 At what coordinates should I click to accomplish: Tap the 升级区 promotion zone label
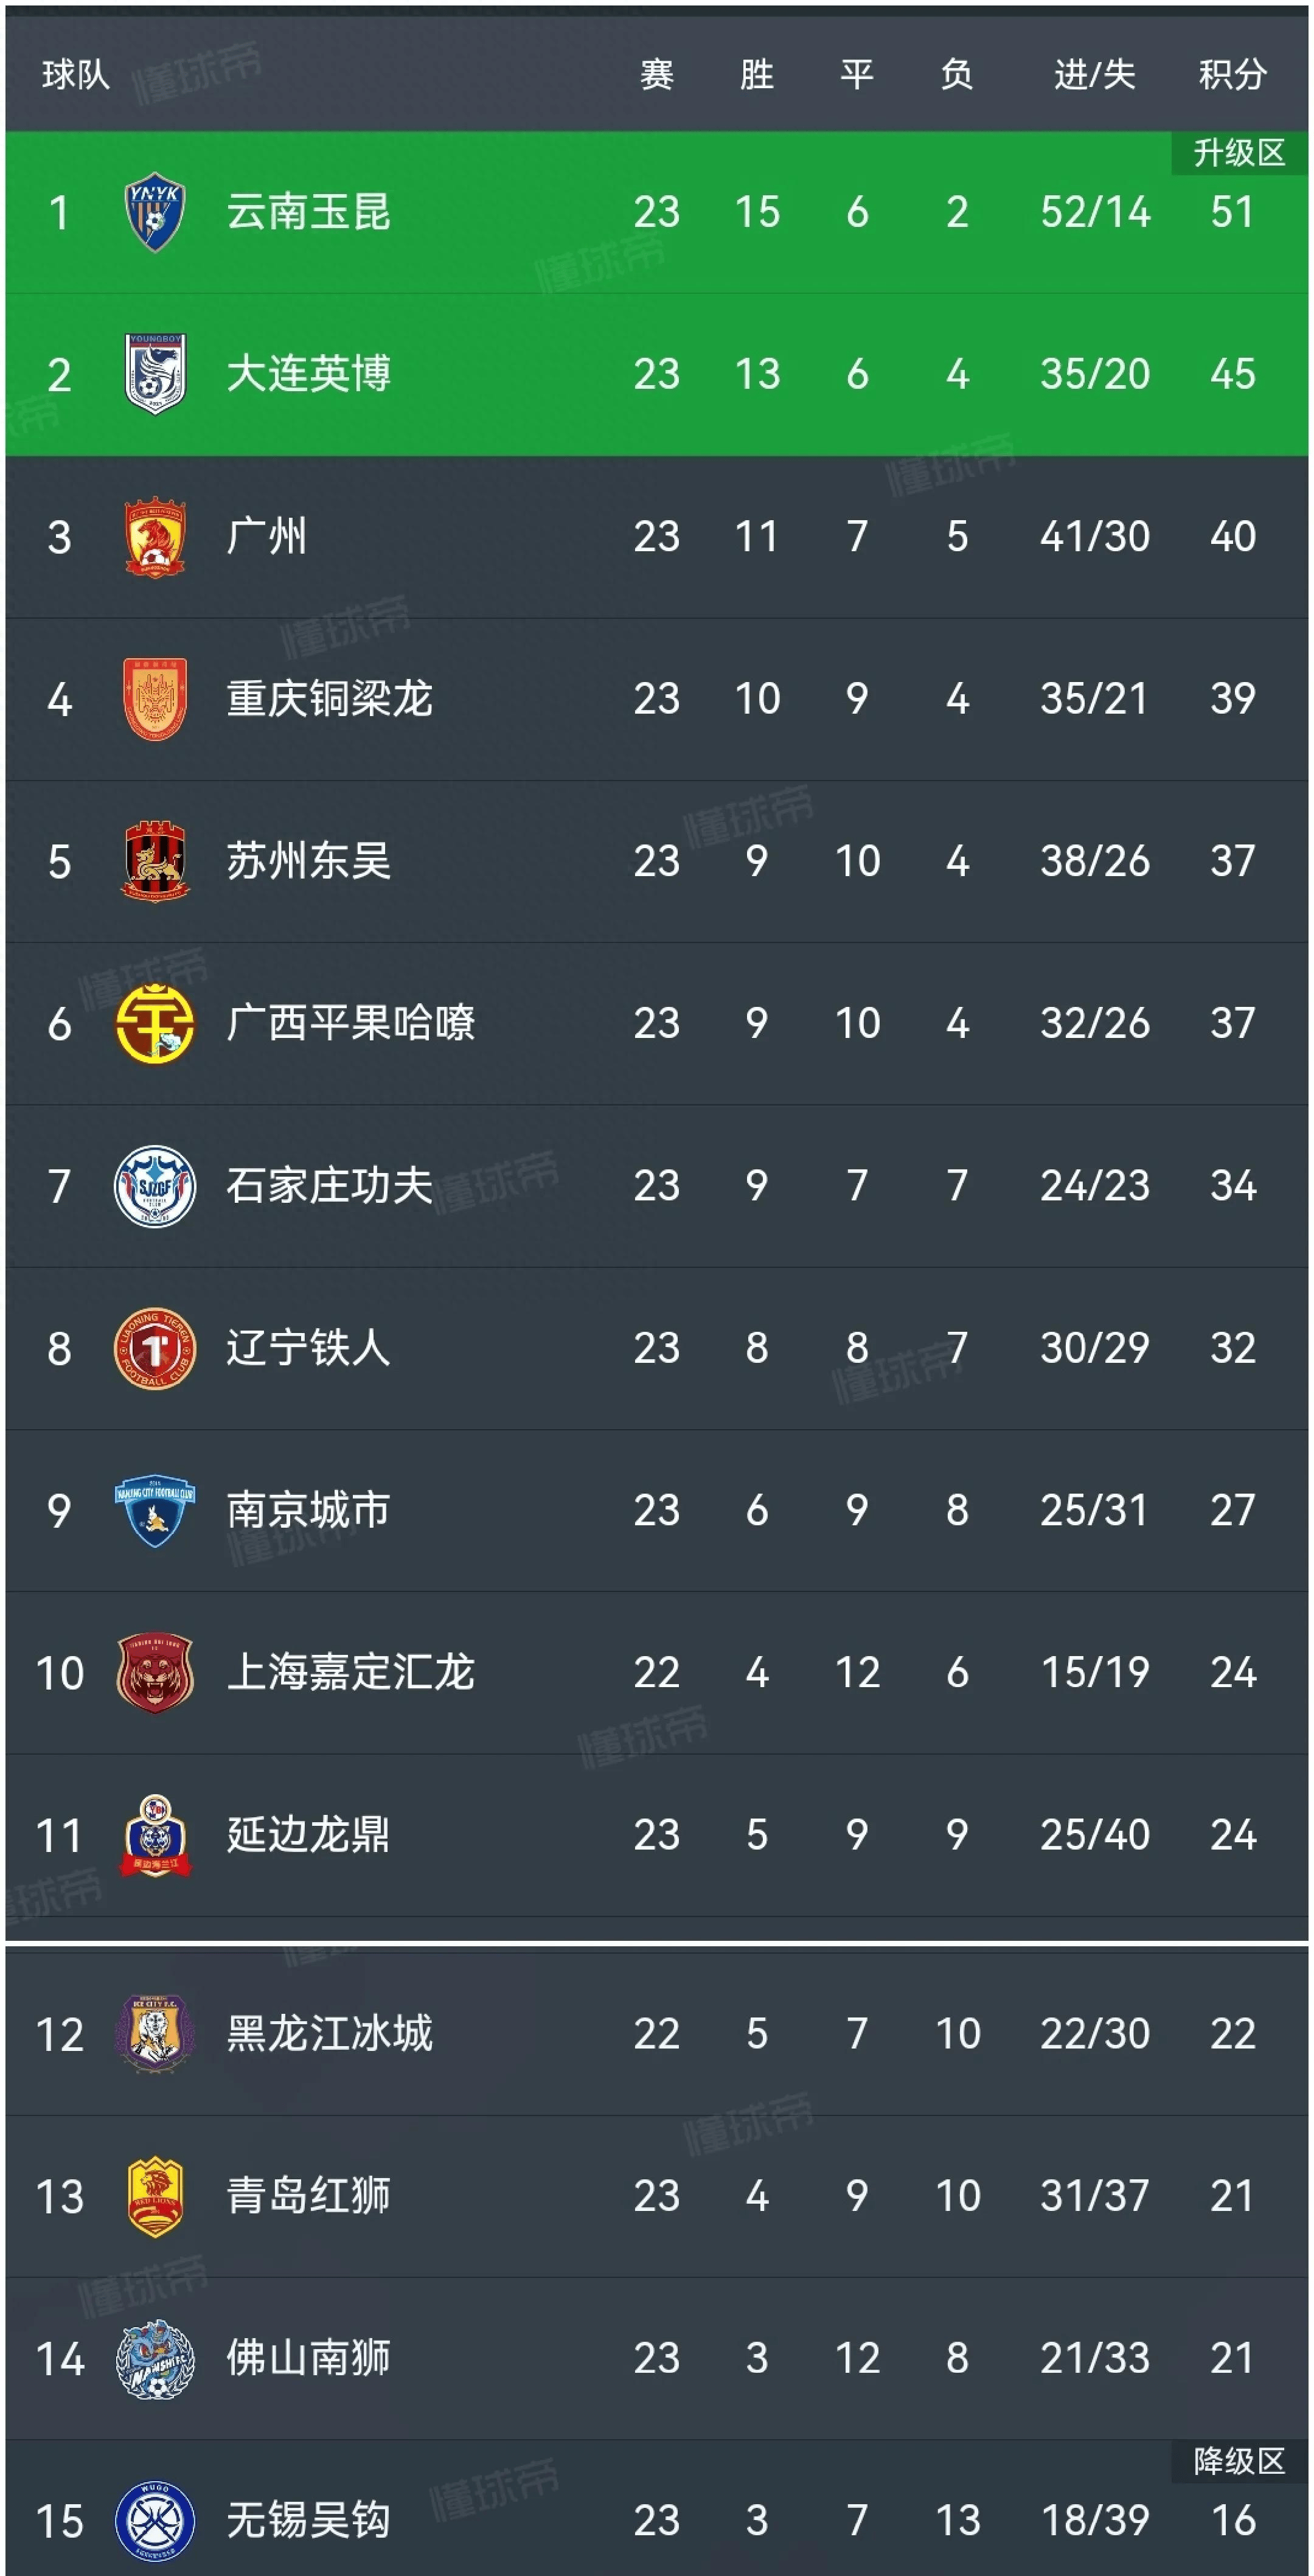coord(1239,153)
